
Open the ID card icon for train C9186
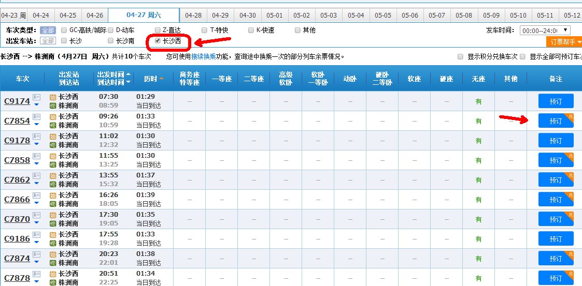pos(36,234)
